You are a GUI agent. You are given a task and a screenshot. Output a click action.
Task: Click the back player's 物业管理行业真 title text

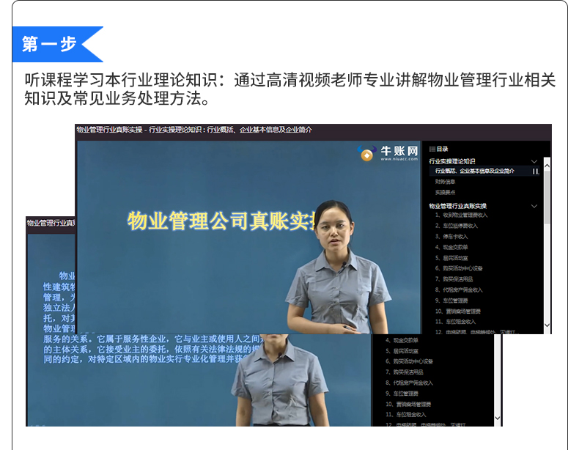click(51, 223)
